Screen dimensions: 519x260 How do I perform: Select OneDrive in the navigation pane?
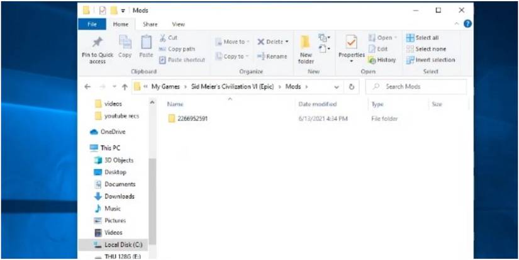[108, 132]
